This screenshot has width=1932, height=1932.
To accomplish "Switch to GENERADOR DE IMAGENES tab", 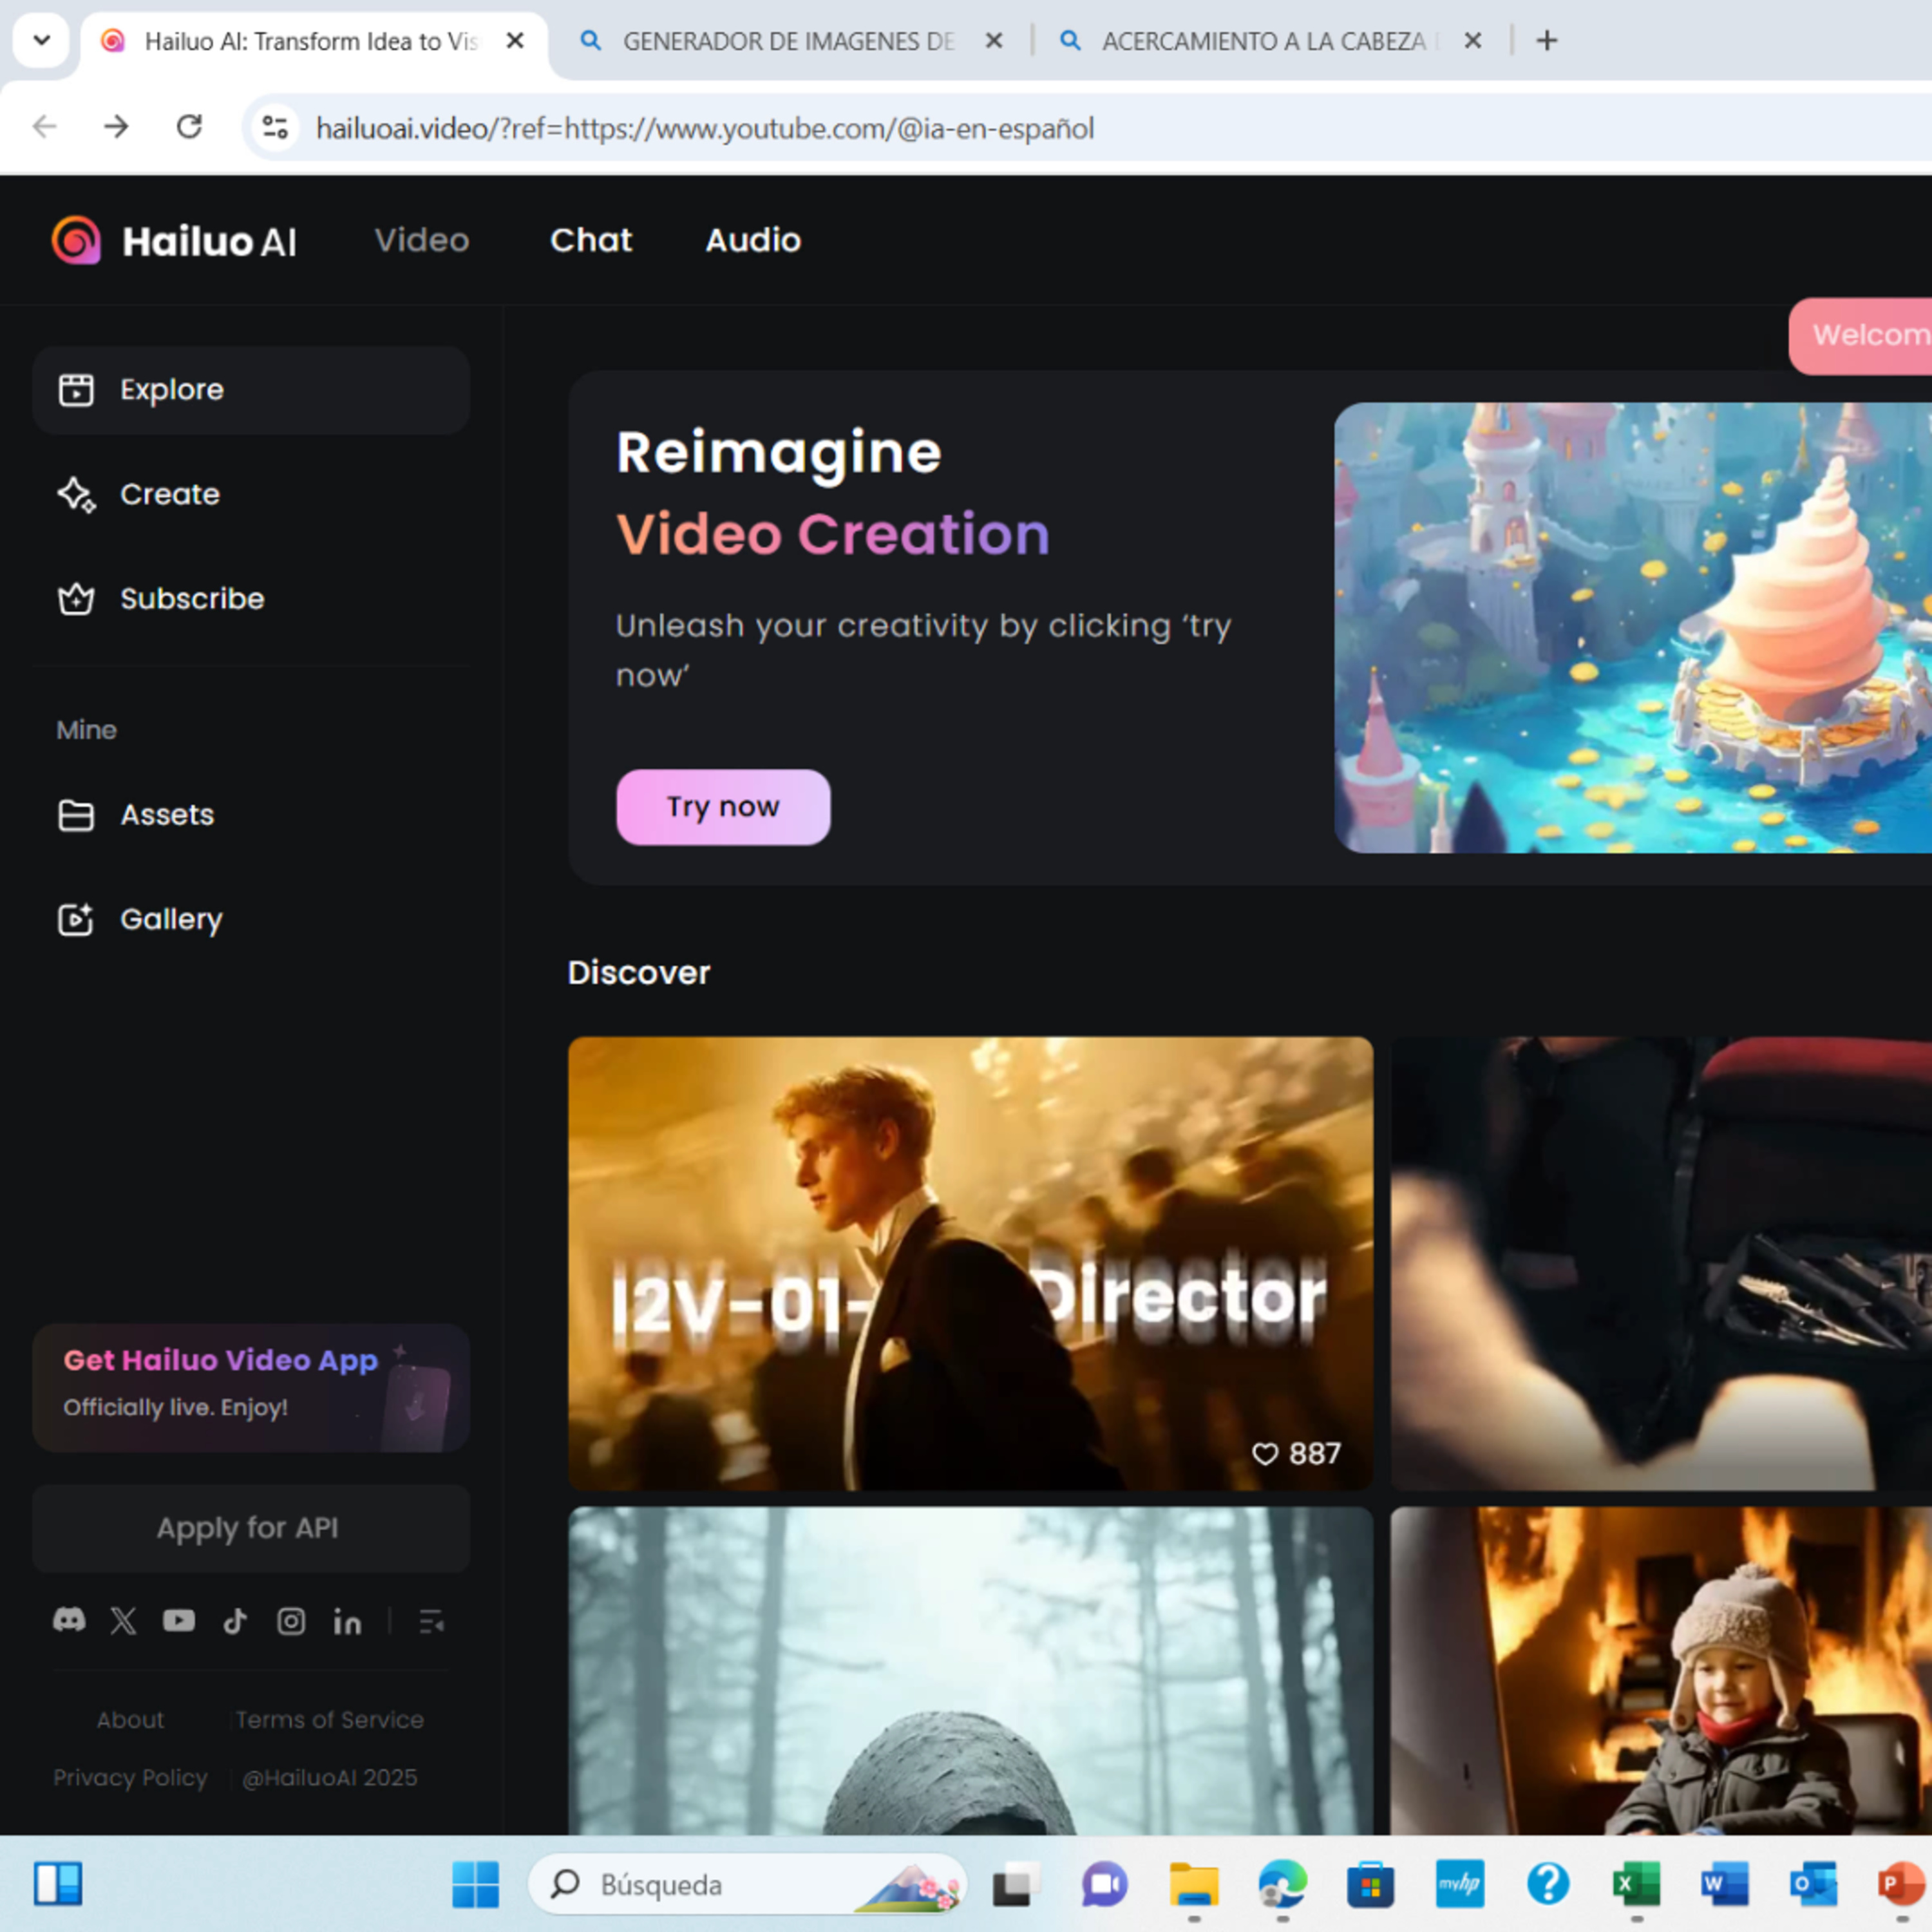I will [790, 41].
